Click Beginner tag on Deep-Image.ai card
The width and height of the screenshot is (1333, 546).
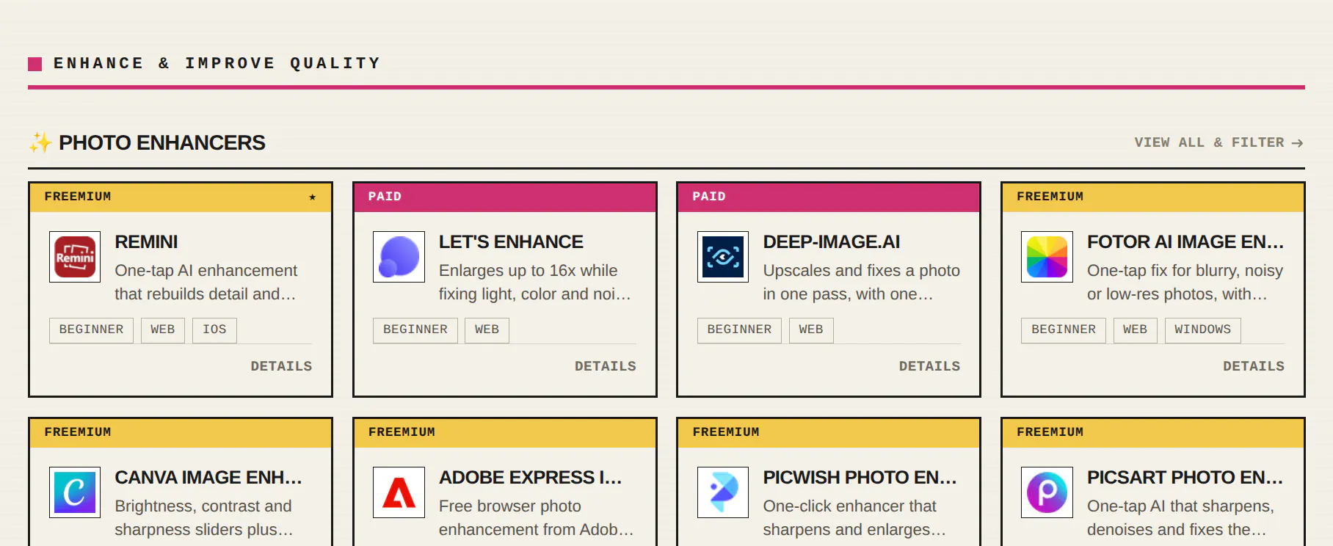[x=739, y=330]
